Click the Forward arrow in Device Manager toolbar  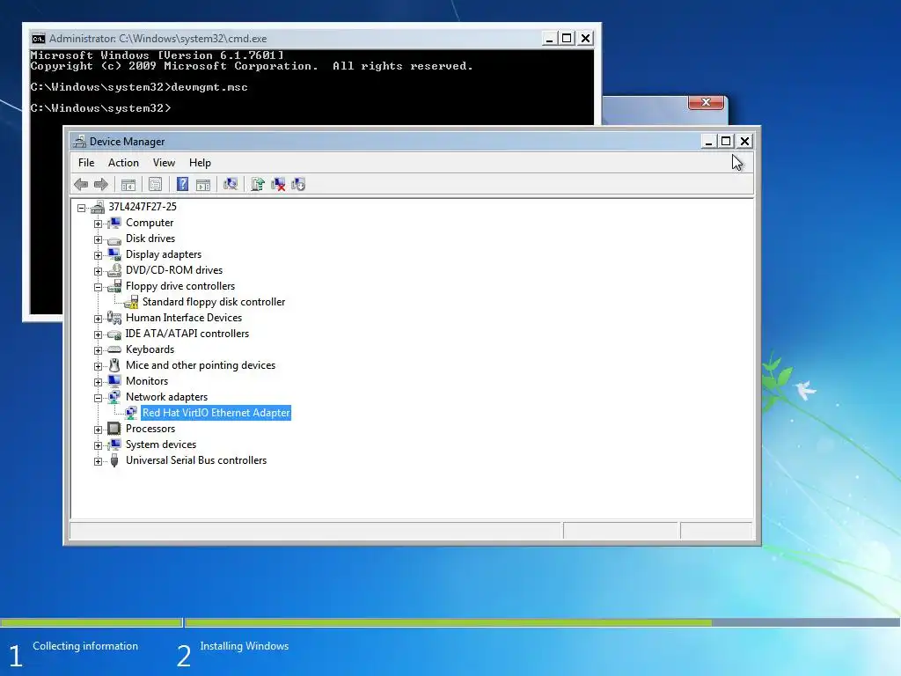[x=101, y=185]
